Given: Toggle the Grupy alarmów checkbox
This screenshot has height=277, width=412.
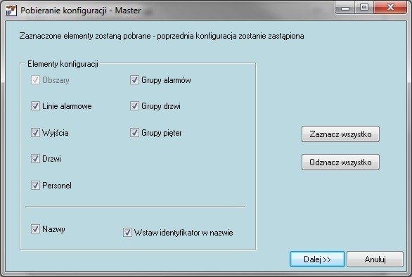Looking at the screenshot, I should coord(134,80).
